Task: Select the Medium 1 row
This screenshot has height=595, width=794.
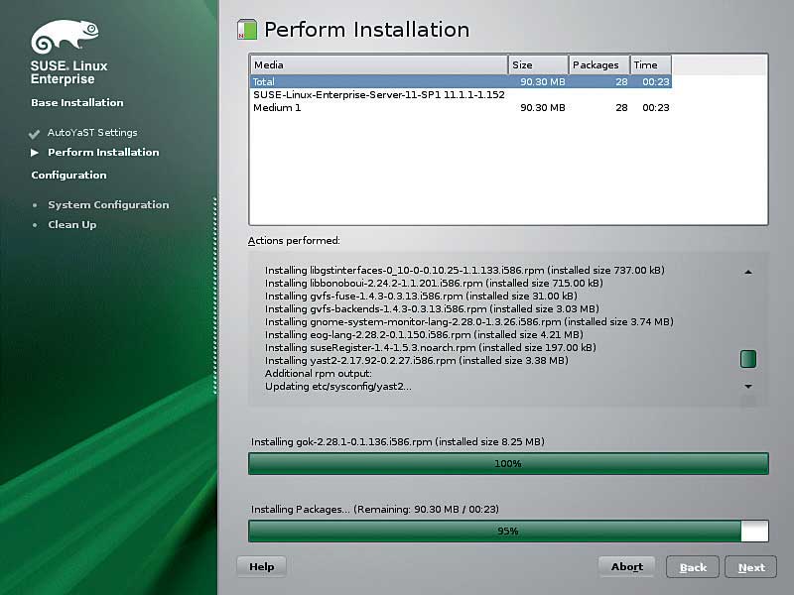Action: tap(462, 107)
